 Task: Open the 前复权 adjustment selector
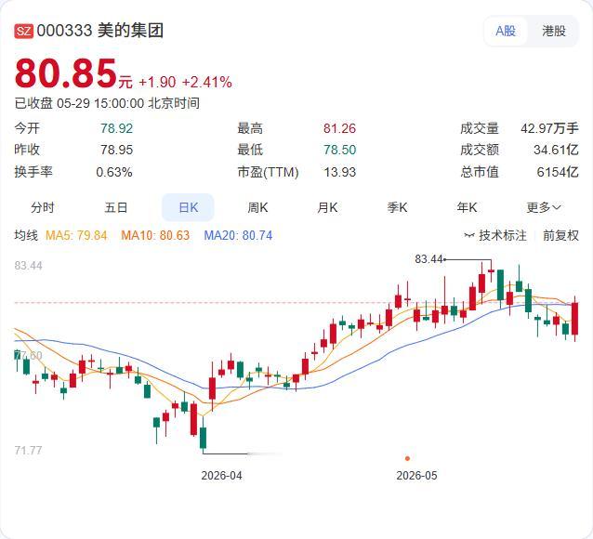click(x=560, y=235)
